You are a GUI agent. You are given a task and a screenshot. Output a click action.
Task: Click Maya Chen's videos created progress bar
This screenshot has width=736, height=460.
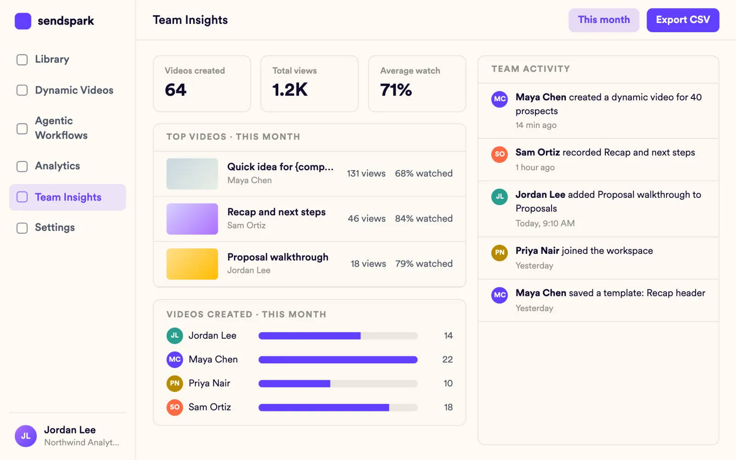338,360
